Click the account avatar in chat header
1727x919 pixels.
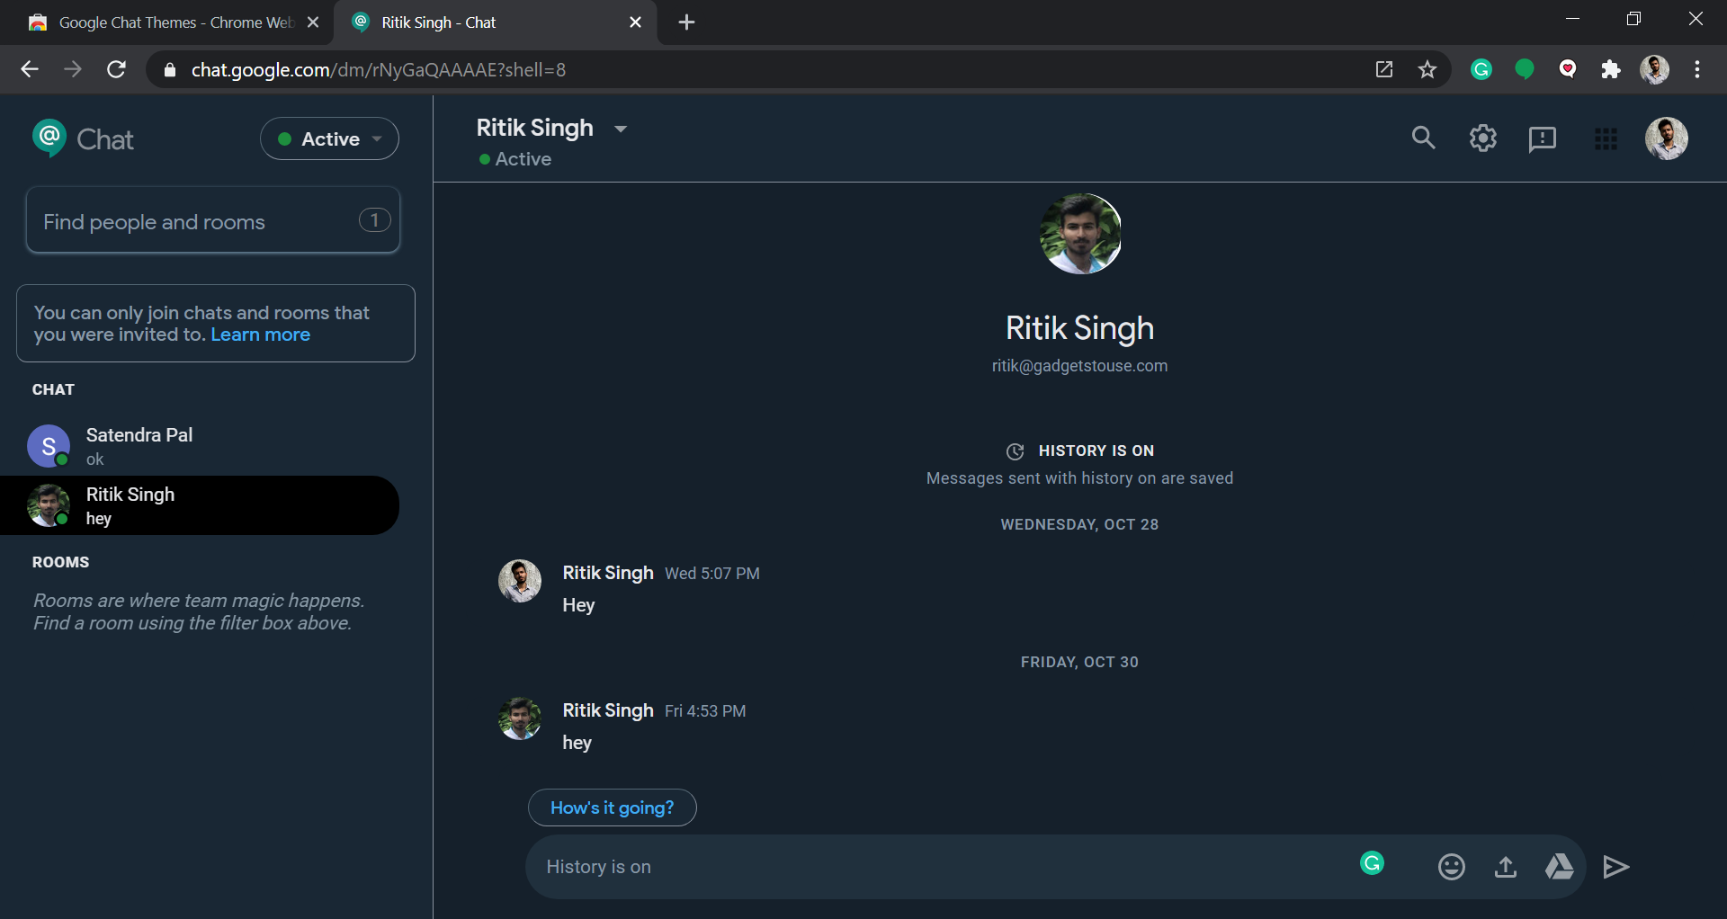(1667, 138)
